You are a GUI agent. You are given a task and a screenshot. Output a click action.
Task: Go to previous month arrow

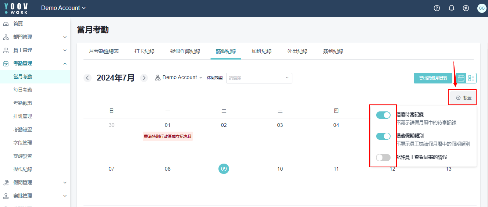click(x=88, y=78)
